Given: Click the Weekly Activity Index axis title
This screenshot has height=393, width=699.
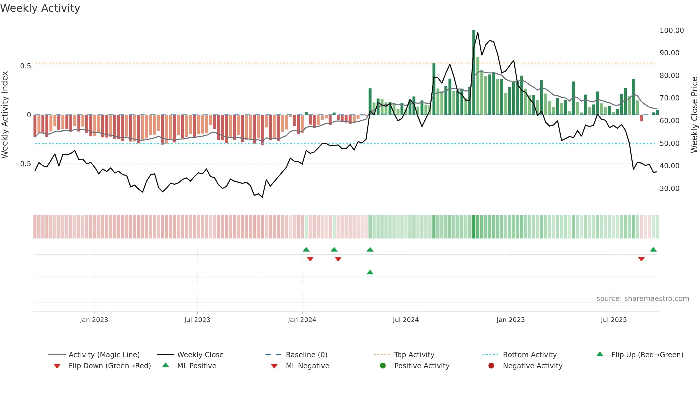Looking at the screenshot, I should point(5,115).
